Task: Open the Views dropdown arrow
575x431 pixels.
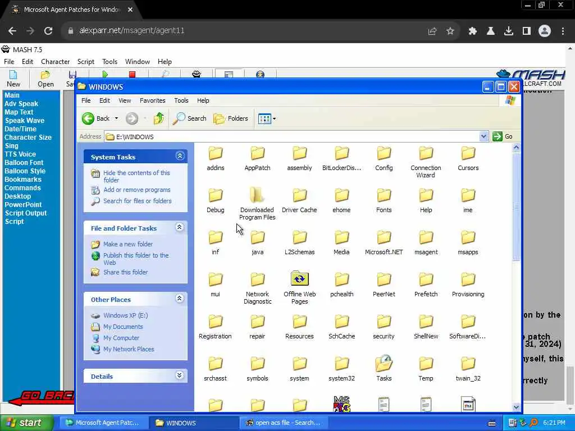Action: [274, 118]
